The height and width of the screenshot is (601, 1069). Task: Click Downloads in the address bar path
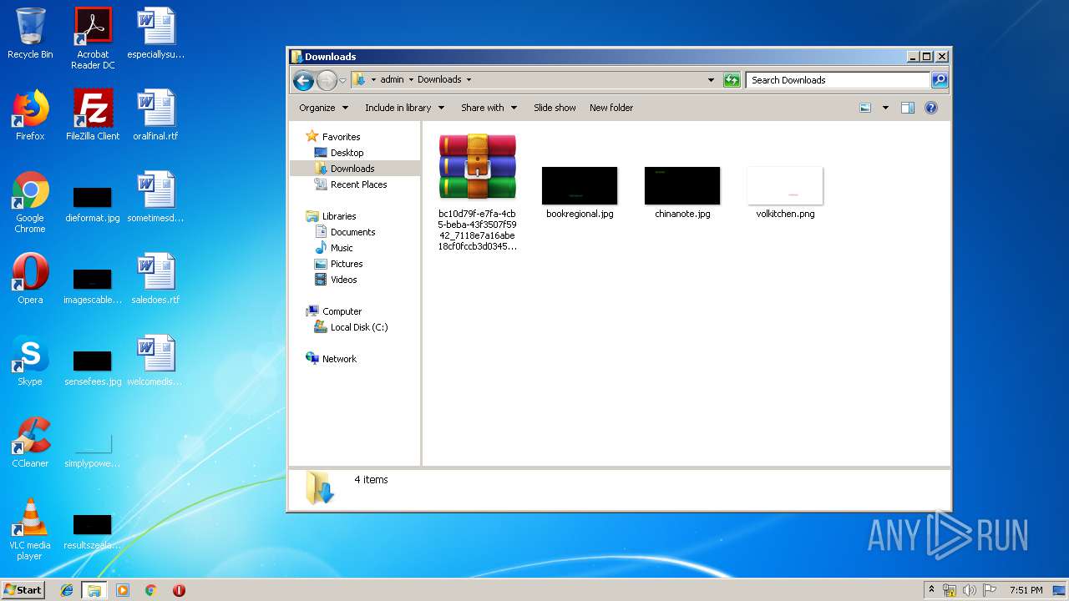point(439,80)
